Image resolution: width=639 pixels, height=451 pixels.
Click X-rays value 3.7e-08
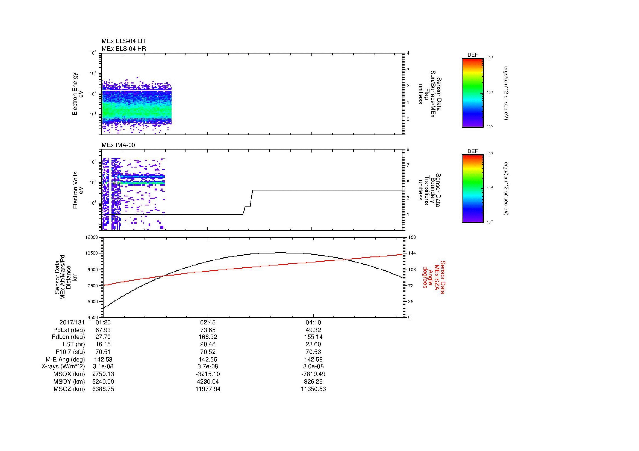208,366
